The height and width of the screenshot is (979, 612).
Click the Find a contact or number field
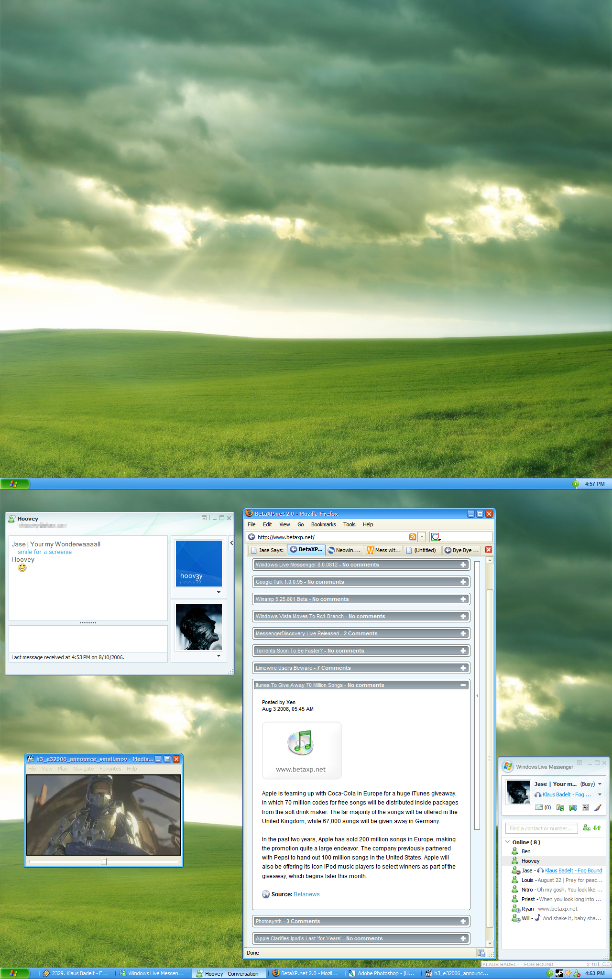point(541,828)
